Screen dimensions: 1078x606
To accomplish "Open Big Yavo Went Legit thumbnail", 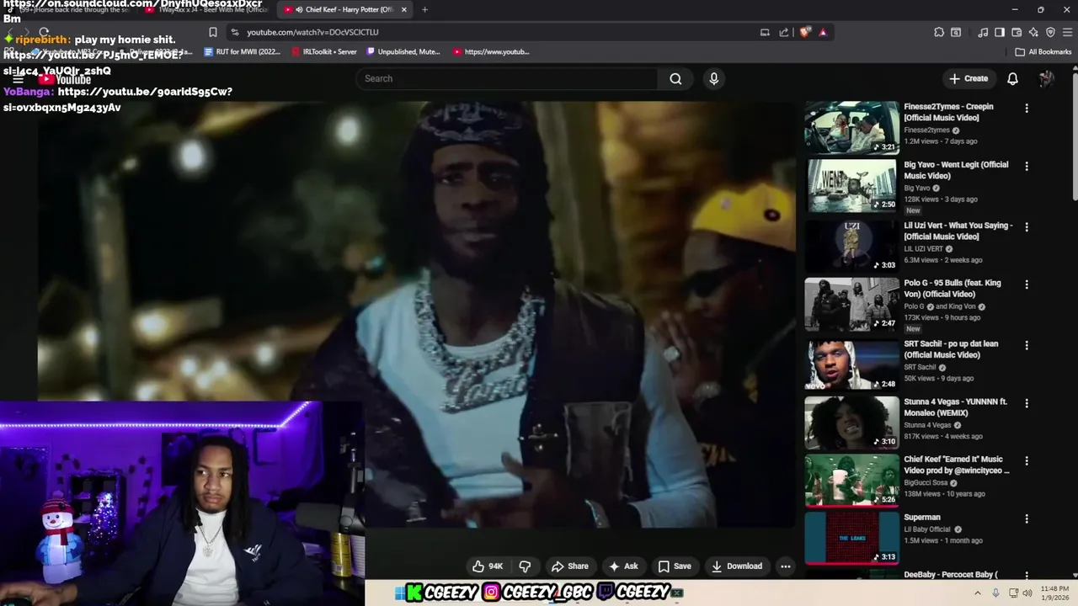I will (851, 186).
